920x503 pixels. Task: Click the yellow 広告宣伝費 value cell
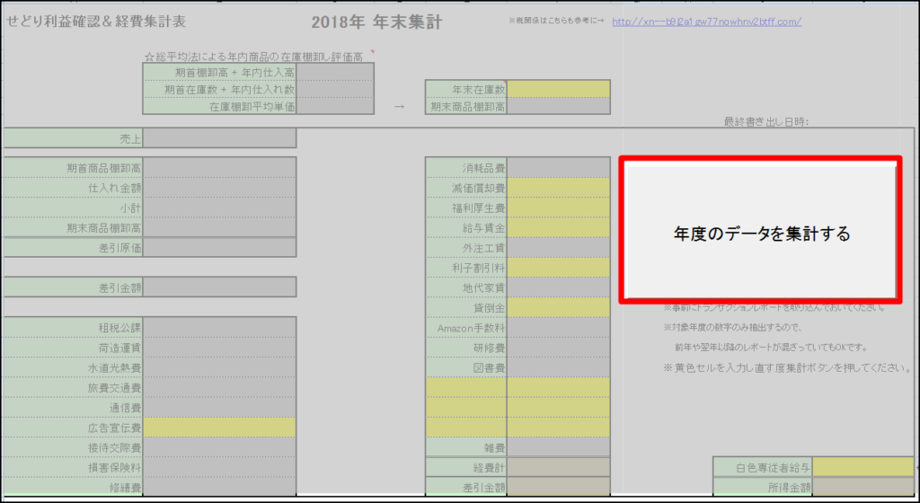pos(219,428)
